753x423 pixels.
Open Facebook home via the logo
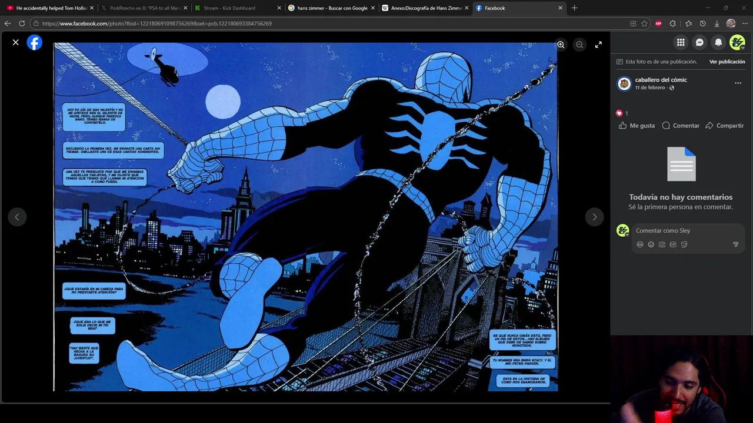click(35, 42)
